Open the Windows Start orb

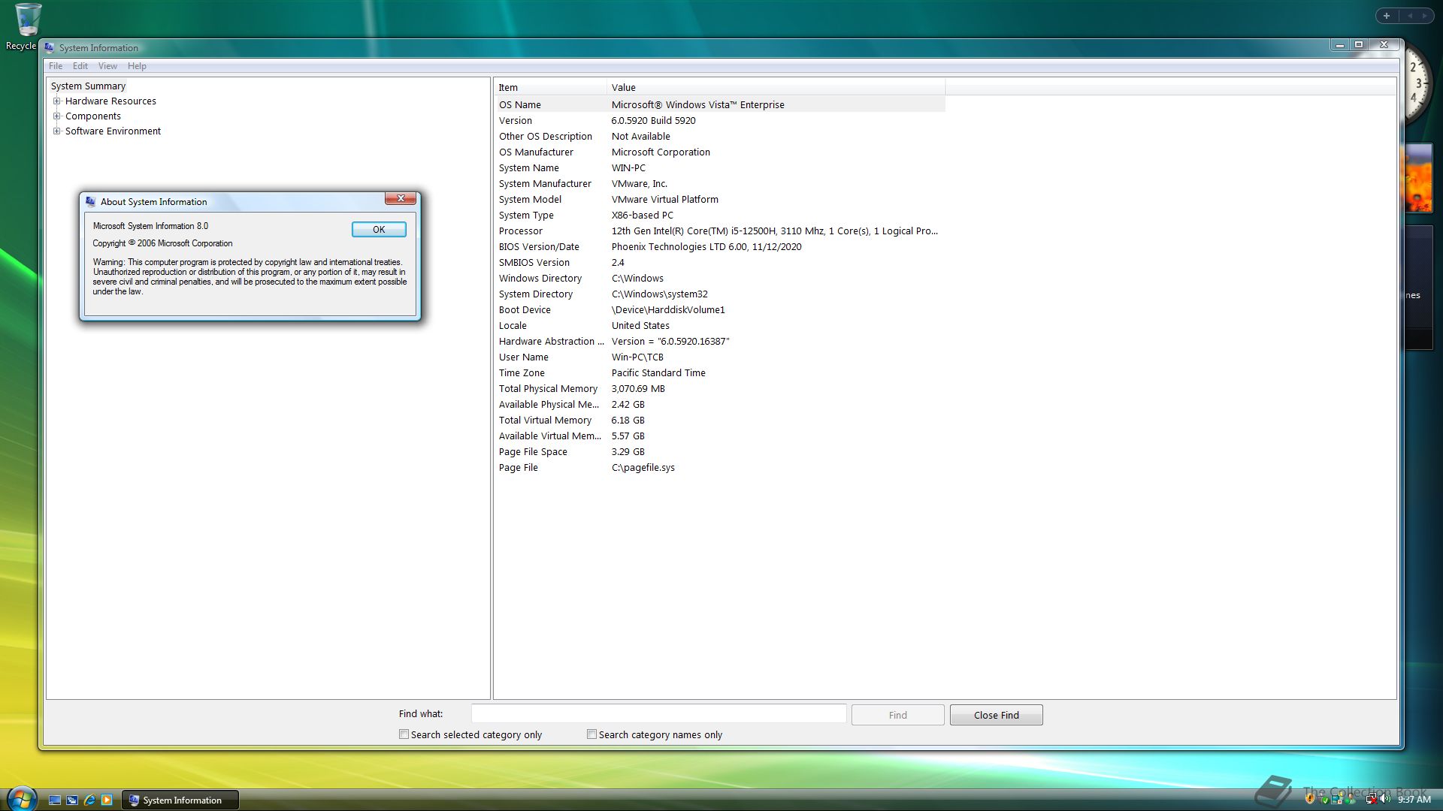click(21, 798)
